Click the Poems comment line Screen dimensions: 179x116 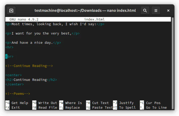pos(18,94)
